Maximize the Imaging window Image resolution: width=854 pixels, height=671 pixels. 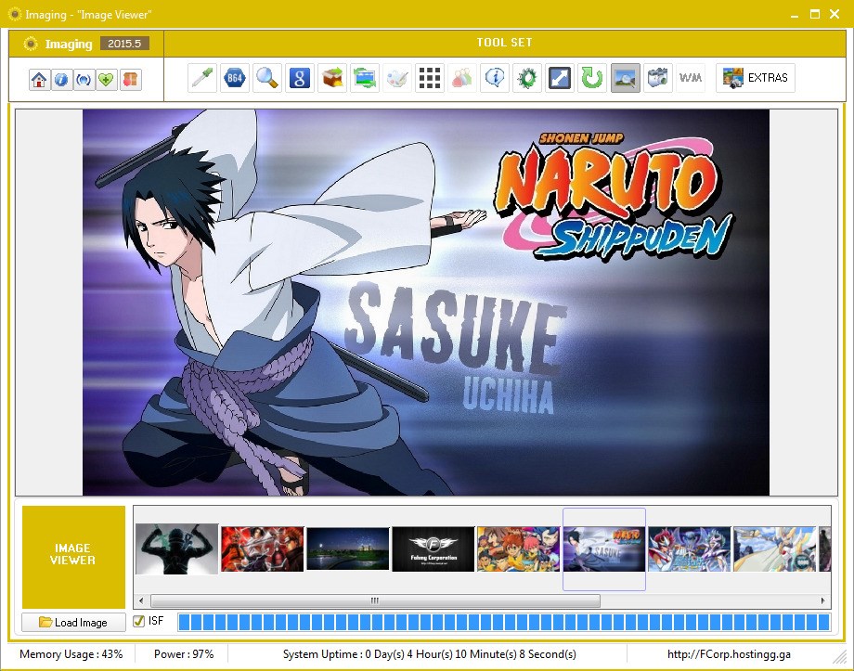[815, 14]
